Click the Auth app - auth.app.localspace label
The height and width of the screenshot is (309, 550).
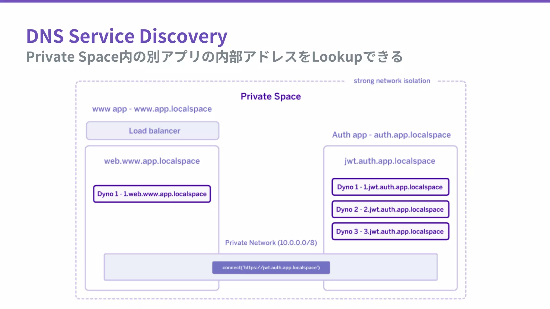tap(391, 135)
